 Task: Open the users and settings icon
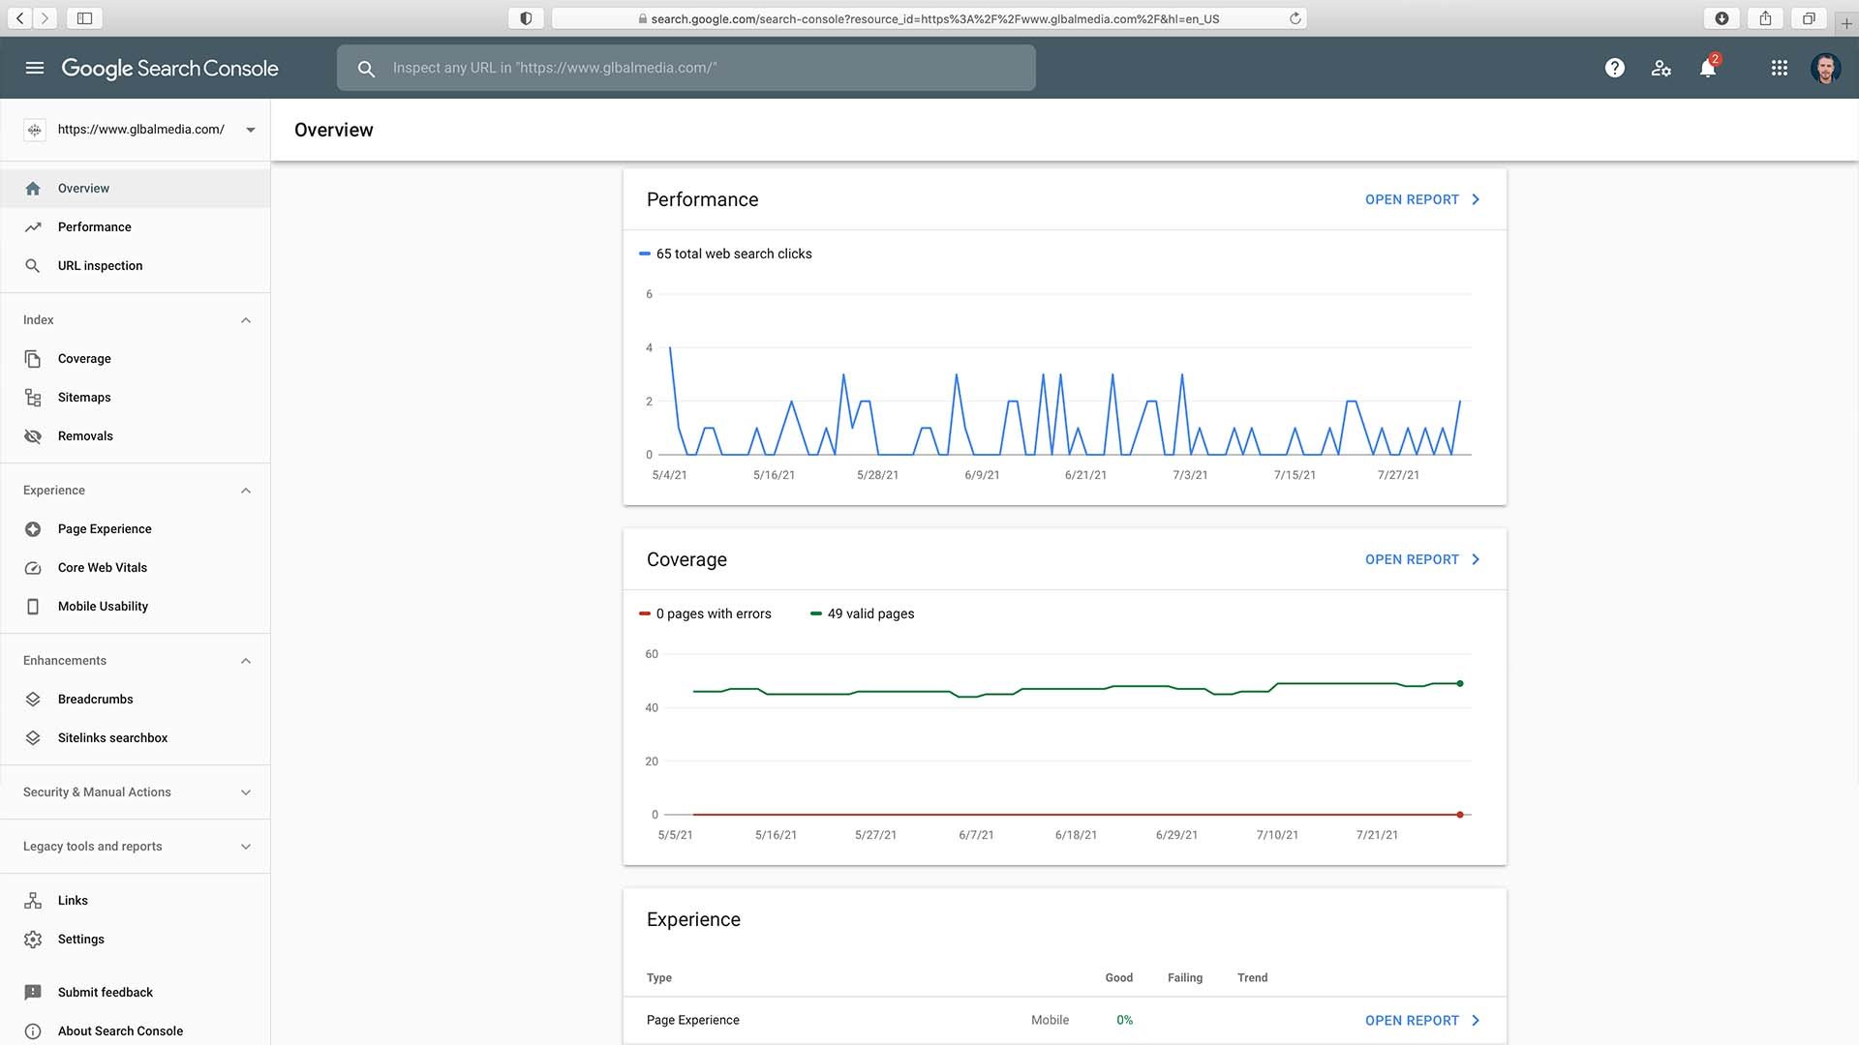1661,68
